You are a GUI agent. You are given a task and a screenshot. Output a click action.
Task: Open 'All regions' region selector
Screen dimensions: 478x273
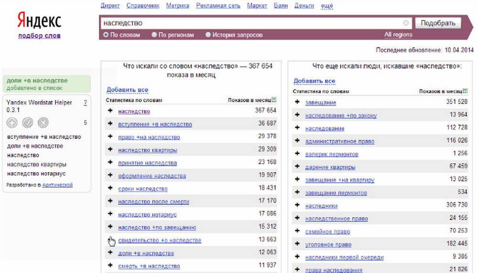[x=398, y=35]
